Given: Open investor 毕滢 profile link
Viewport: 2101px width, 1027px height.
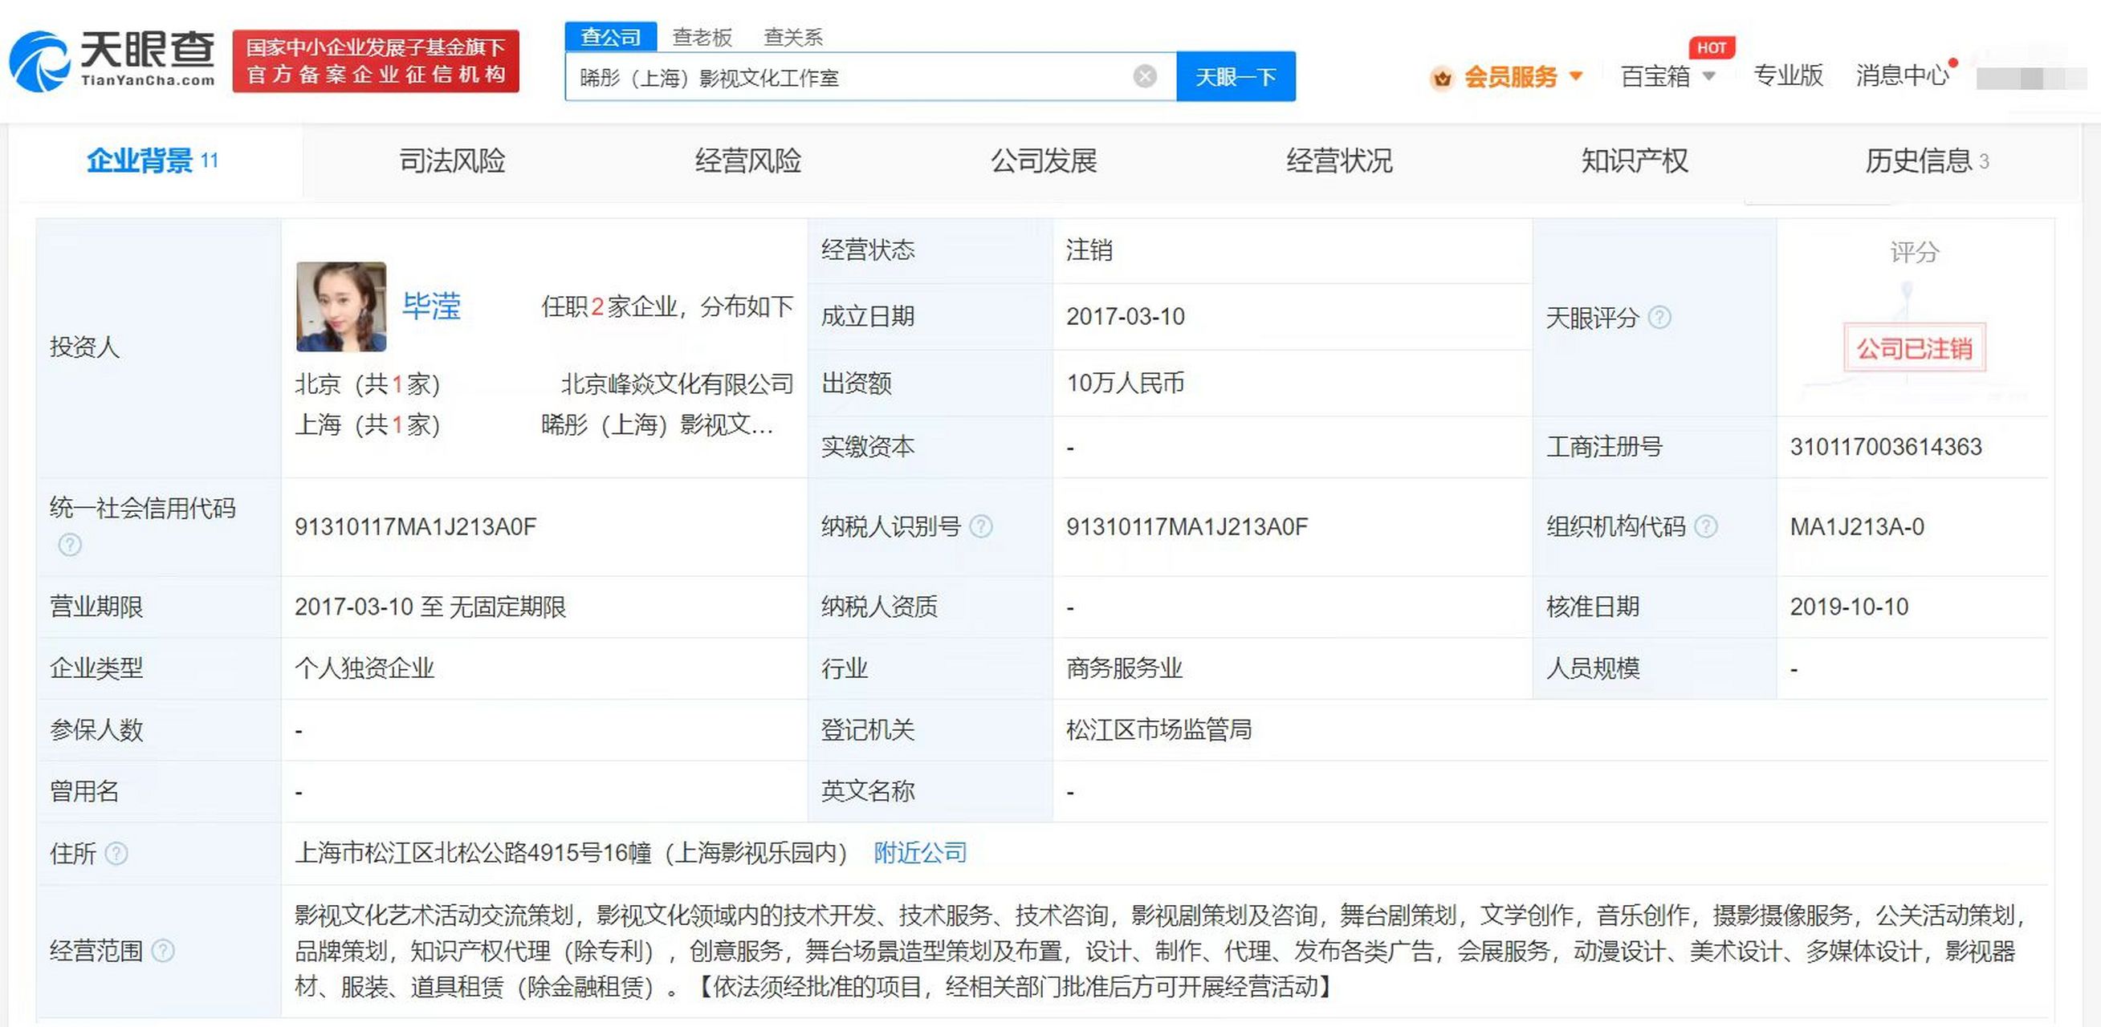Looking at the screenshot, I should coord(431,306).
